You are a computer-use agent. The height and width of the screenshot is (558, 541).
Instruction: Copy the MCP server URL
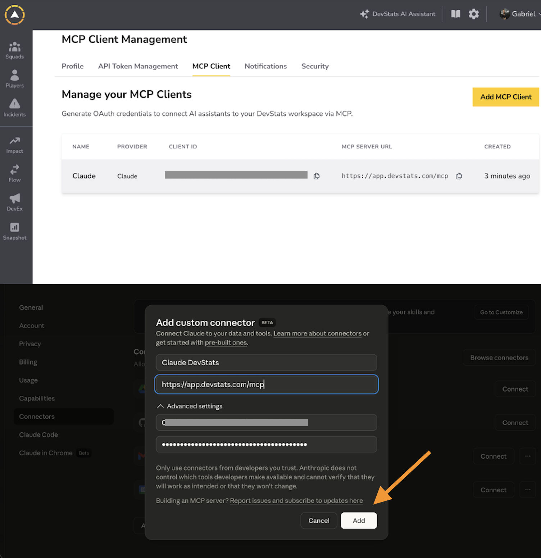[459, 176]
